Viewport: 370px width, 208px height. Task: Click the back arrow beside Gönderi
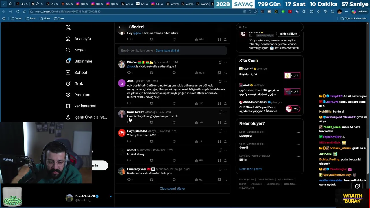coord(120,27)
